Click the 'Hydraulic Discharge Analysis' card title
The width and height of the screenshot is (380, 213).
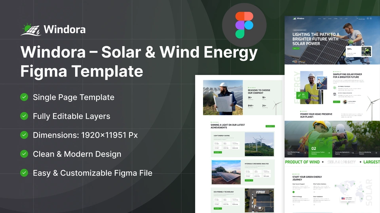click(256, 164)
